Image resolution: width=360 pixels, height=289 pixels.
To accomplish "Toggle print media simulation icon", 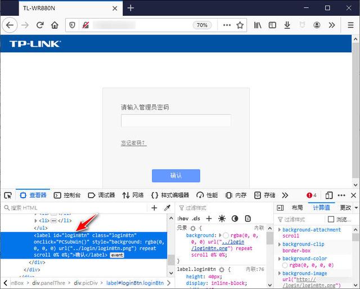I will (x=247, y=219).
